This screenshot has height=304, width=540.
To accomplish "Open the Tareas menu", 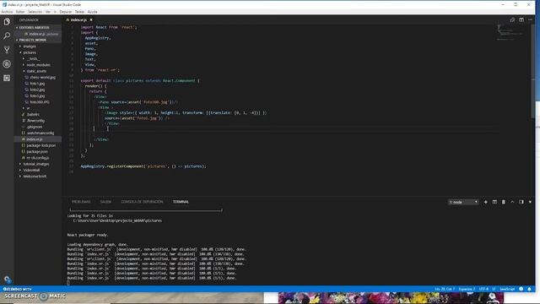I will (x=79, y=12).
